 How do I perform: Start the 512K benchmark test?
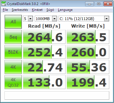tap(13, 52)
